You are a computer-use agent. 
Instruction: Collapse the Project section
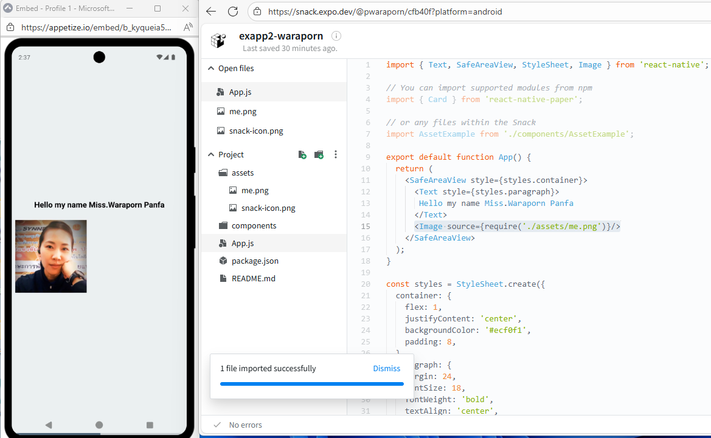[211, 155]
